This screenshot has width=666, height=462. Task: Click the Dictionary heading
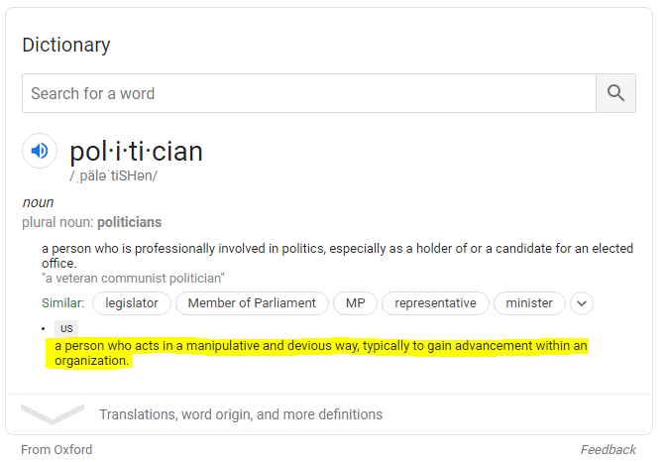(x=66, y=45)
